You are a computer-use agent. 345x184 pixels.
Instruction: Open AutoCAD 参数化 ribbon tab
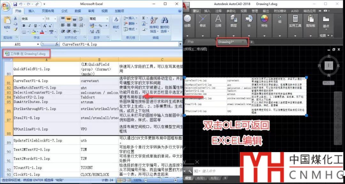click(231, 11)
